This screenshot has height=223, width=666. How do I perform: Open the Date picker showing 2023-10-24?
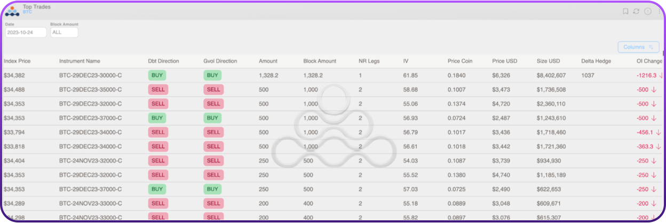[26, 33]
